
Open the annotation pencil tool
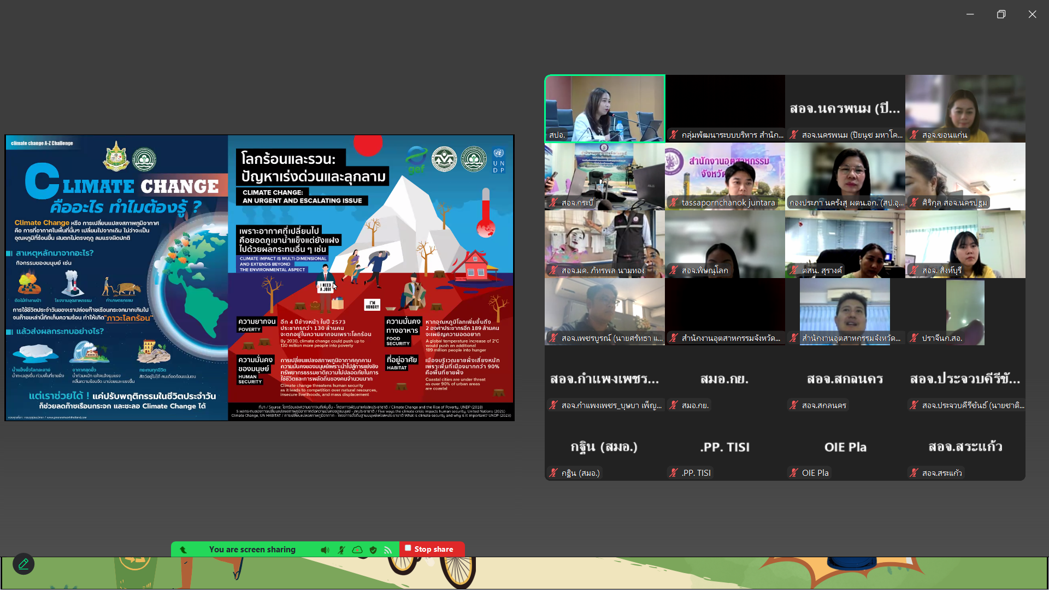23,564
